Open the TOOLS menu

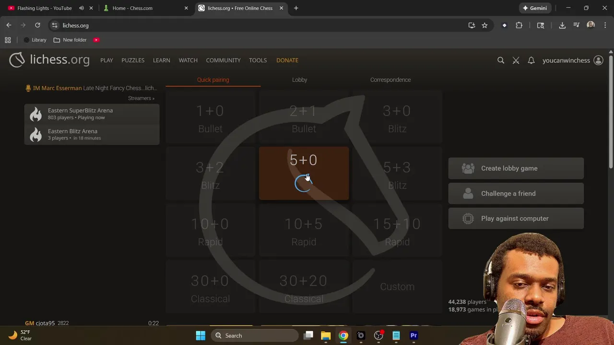tap(258, 60)
